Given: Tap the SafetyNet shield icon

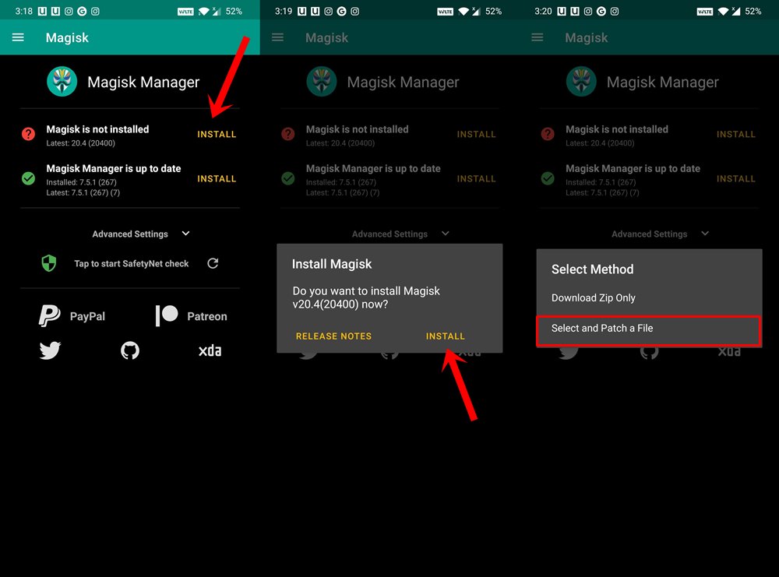Looking at the screenshot, I should (x=48, y=263).
